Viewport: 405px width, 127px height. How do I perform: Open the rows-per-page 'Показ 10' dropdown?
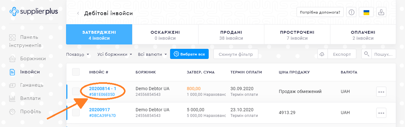coord(77,54)
